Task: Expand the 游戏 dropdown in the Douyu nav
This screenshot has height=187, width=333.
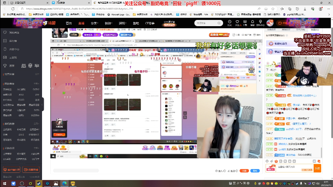Action: click(122, 23)
